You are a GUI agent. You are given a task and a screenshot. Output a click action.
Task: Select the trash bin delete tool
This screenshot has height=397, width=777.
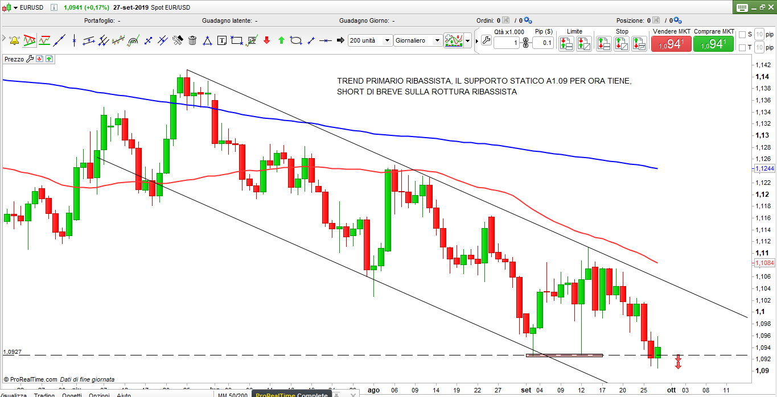(192, 40)
